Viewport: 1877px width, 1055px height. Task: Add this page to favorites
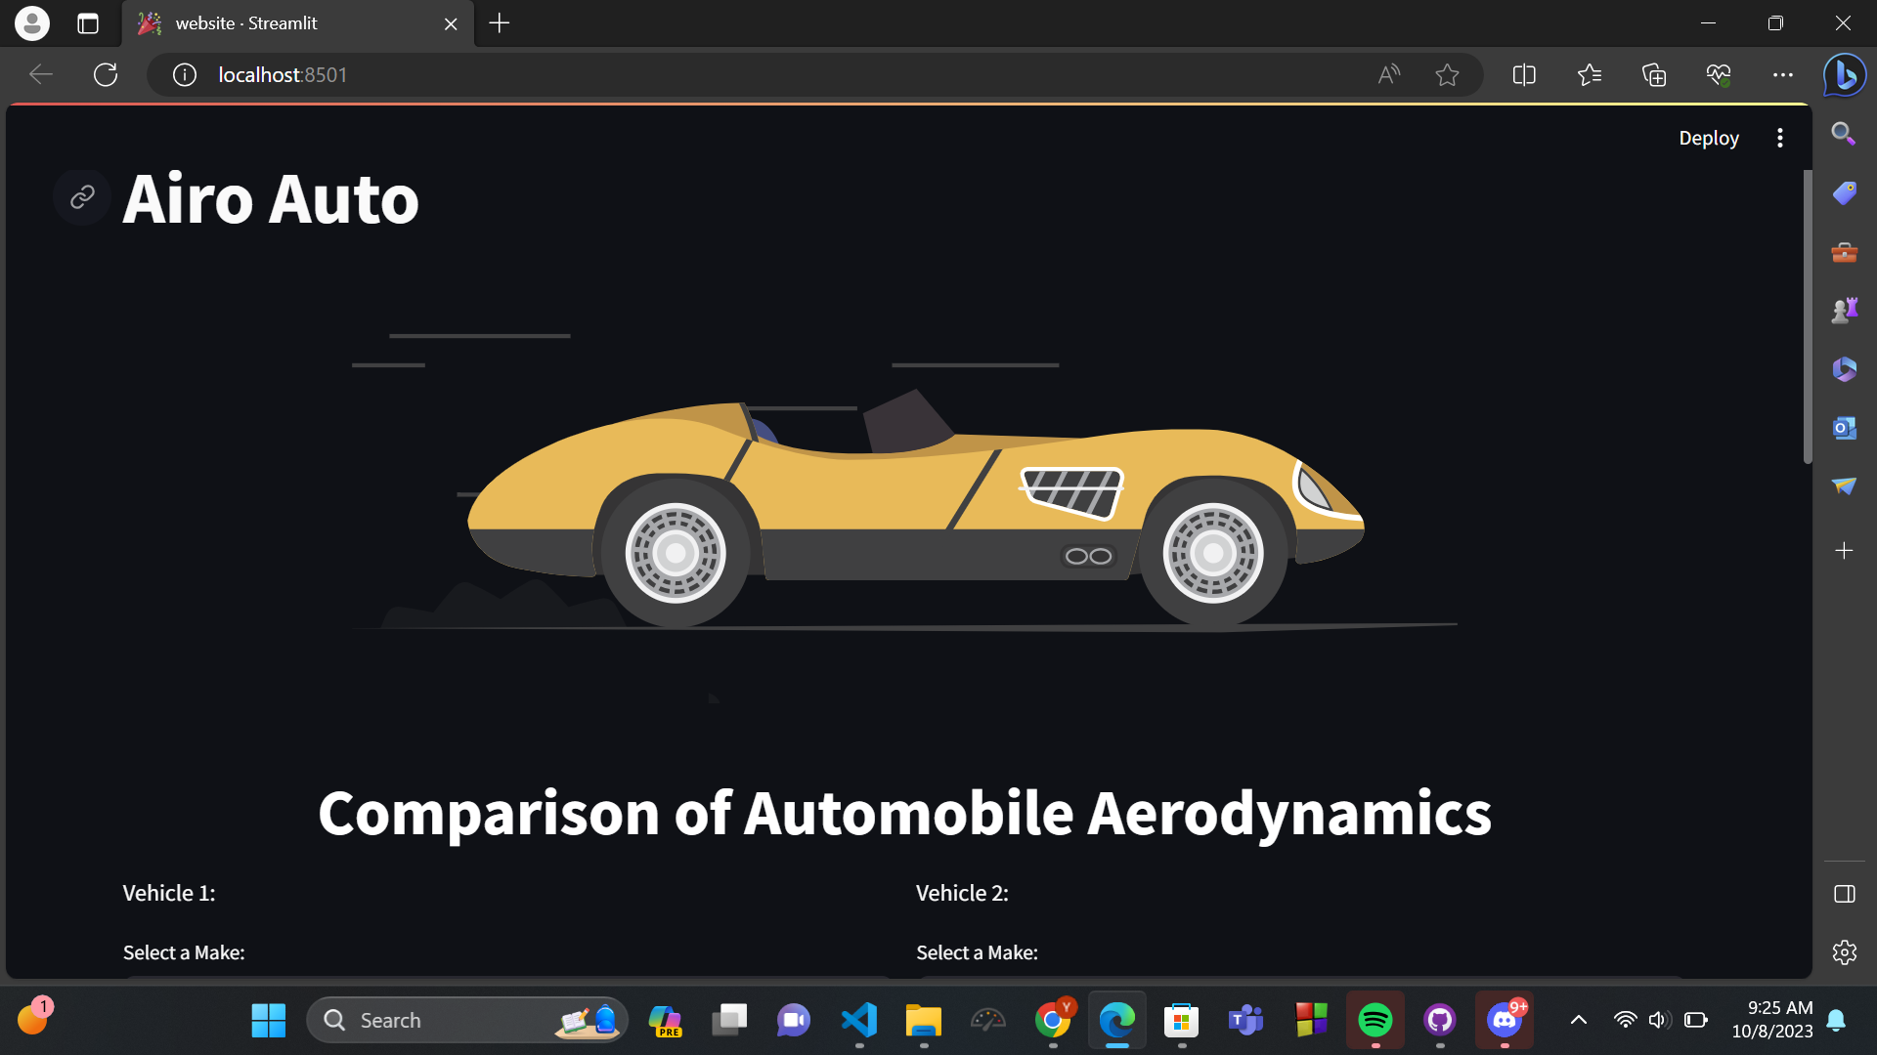click(1447, 74)
